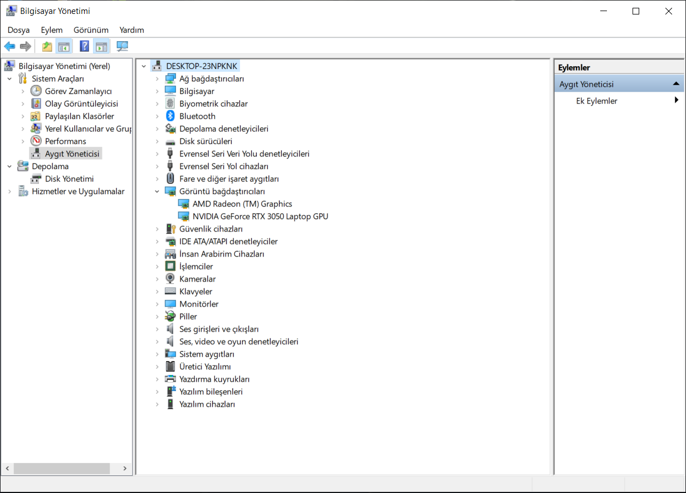The image size is (686, 493).
Task: Open the Ek Eylemler submenu arrow
Action: click(677, 100)
